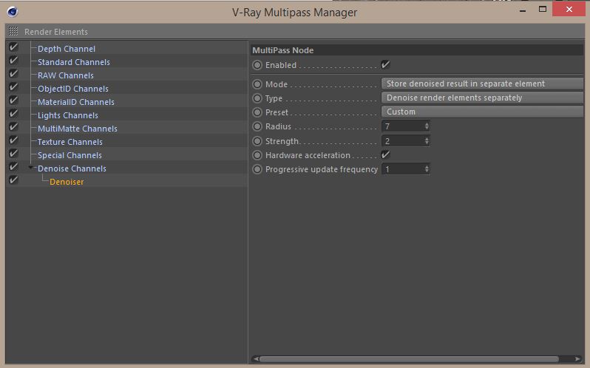Screen dimensions: 590x368
Task: Uncheck Hardware acceleration checkbox
Action: [385, 154]
